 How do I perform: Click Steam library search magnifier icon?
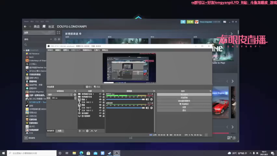coord(26,45)
